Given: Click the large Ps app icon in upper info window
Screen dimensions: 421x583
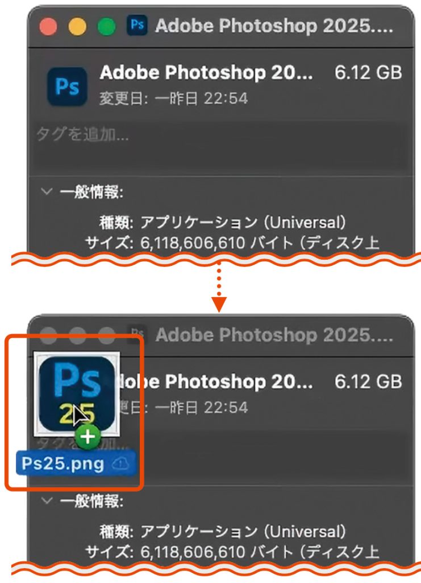Looking at the screenshot, I should [68, 87].
